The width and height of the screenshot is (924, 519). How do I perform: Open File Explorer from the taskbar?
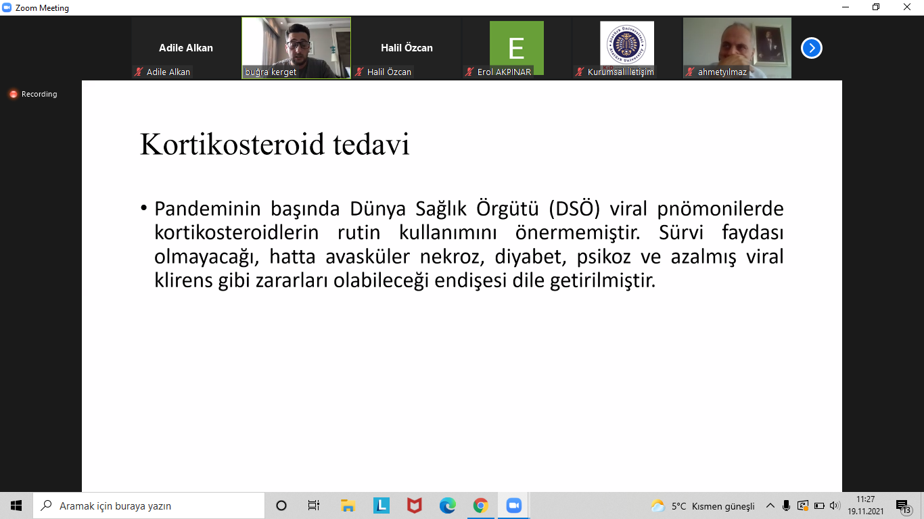click(348, 505)
